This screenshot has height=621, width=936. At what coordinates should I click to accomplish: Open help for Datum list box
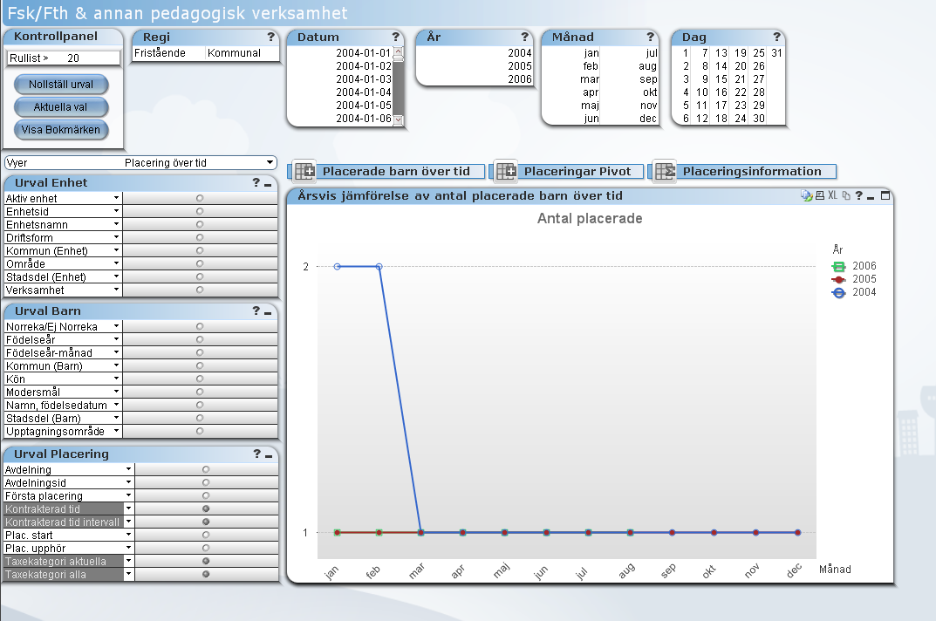click(x=395, y=37)
